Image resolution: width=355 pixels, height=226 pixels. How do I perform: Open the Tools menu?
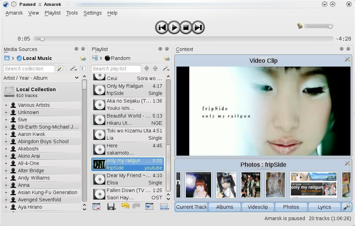click(72, 13)
